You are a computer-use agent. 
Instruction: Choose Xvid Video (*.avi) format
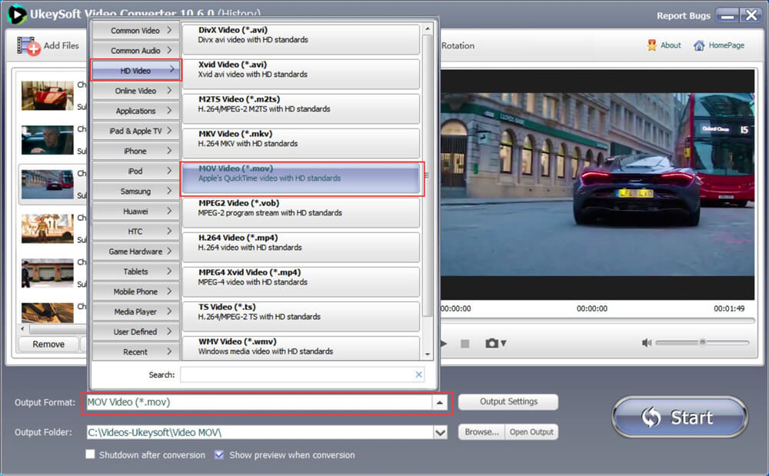pos(301,74)
